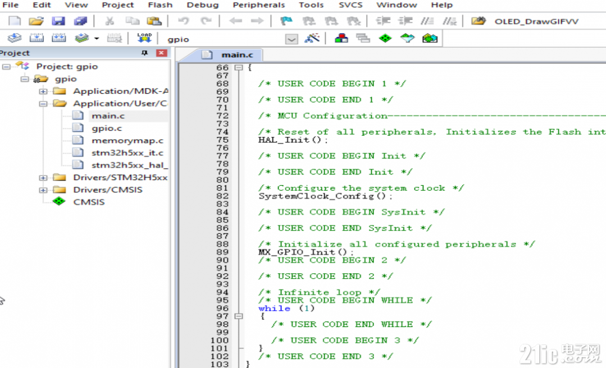Click the SystemClock_Config(); code line
Image resolution: width=606 pixels, height=368 pixels.
pyautogui.click(x=325, y=196)
